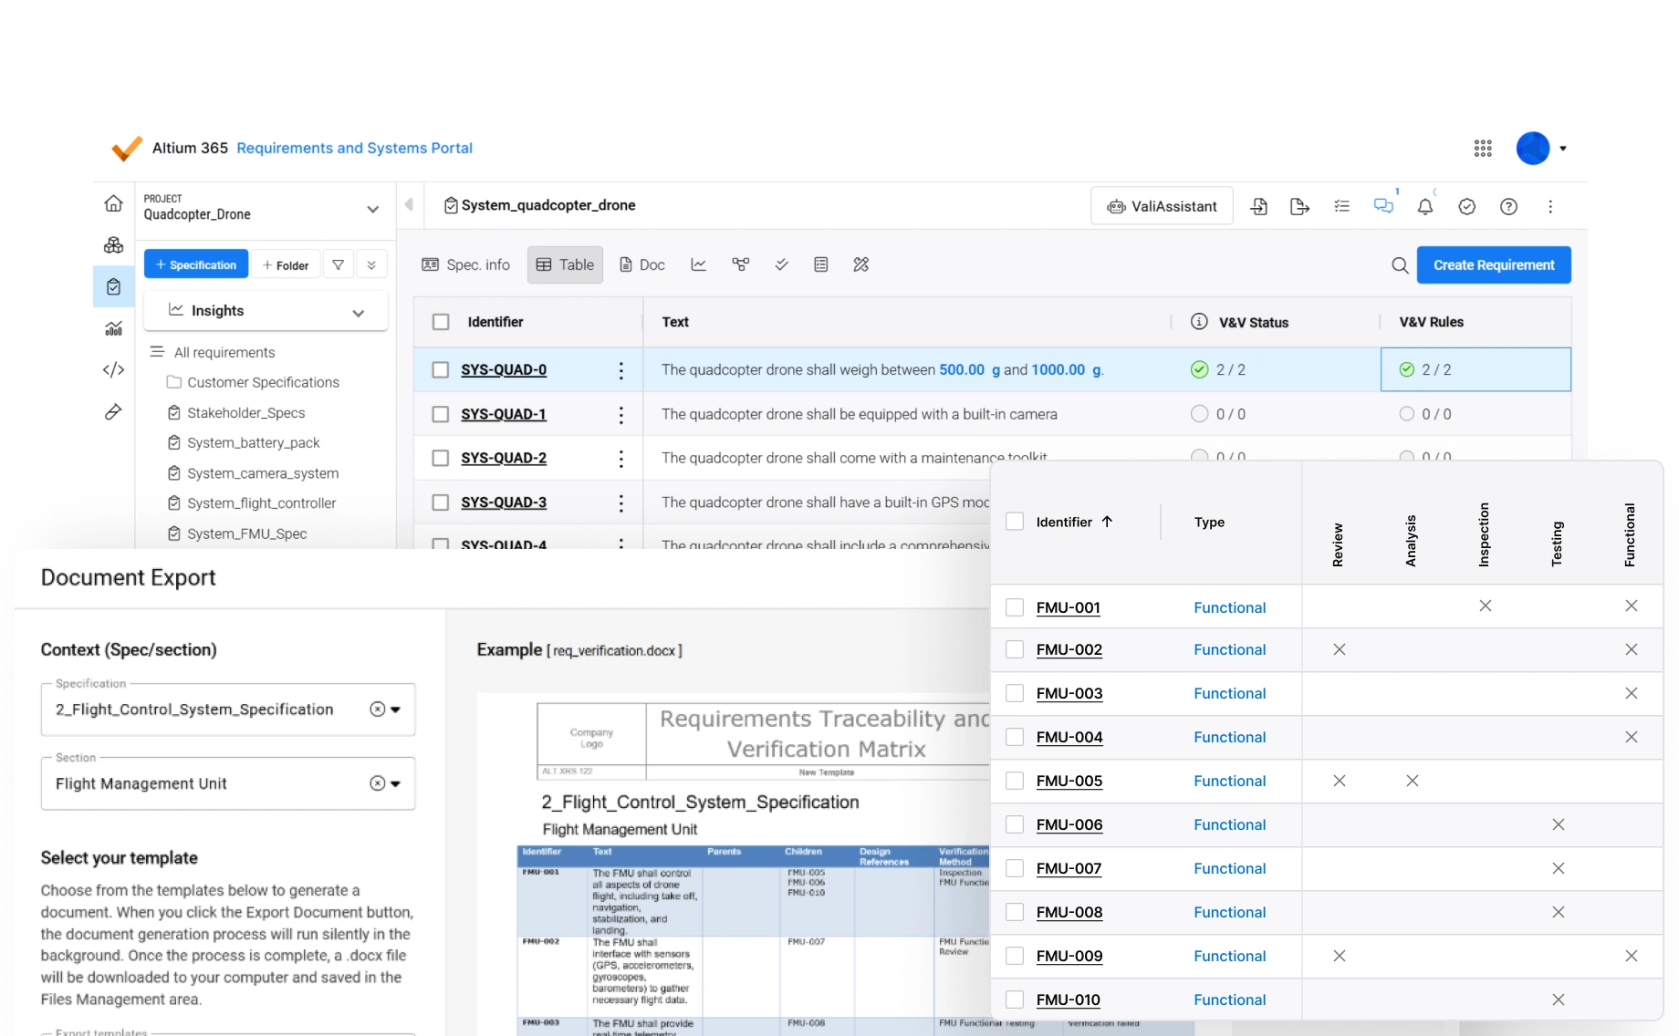Click the notifications bell icon
The height and width of the screenshot is (1036, 1679).
1425,207
